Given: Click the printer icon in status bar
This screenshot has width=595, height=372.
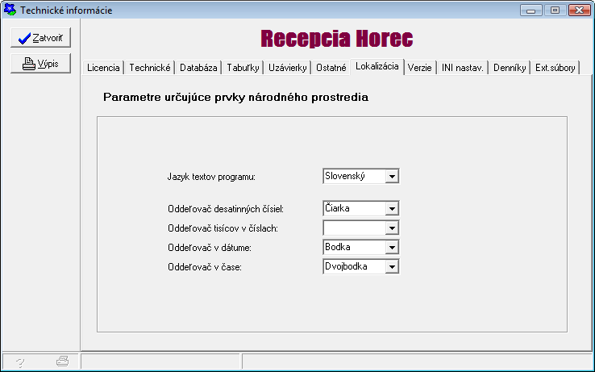Looking at the screenshot, I should [62, 362].
